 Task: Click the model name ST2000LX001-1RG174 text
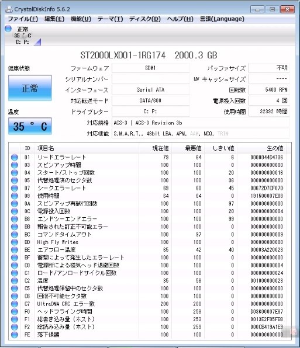pos(123,55)
